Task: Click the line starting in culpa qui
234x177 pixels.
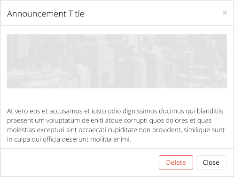Action: (69, 139)
